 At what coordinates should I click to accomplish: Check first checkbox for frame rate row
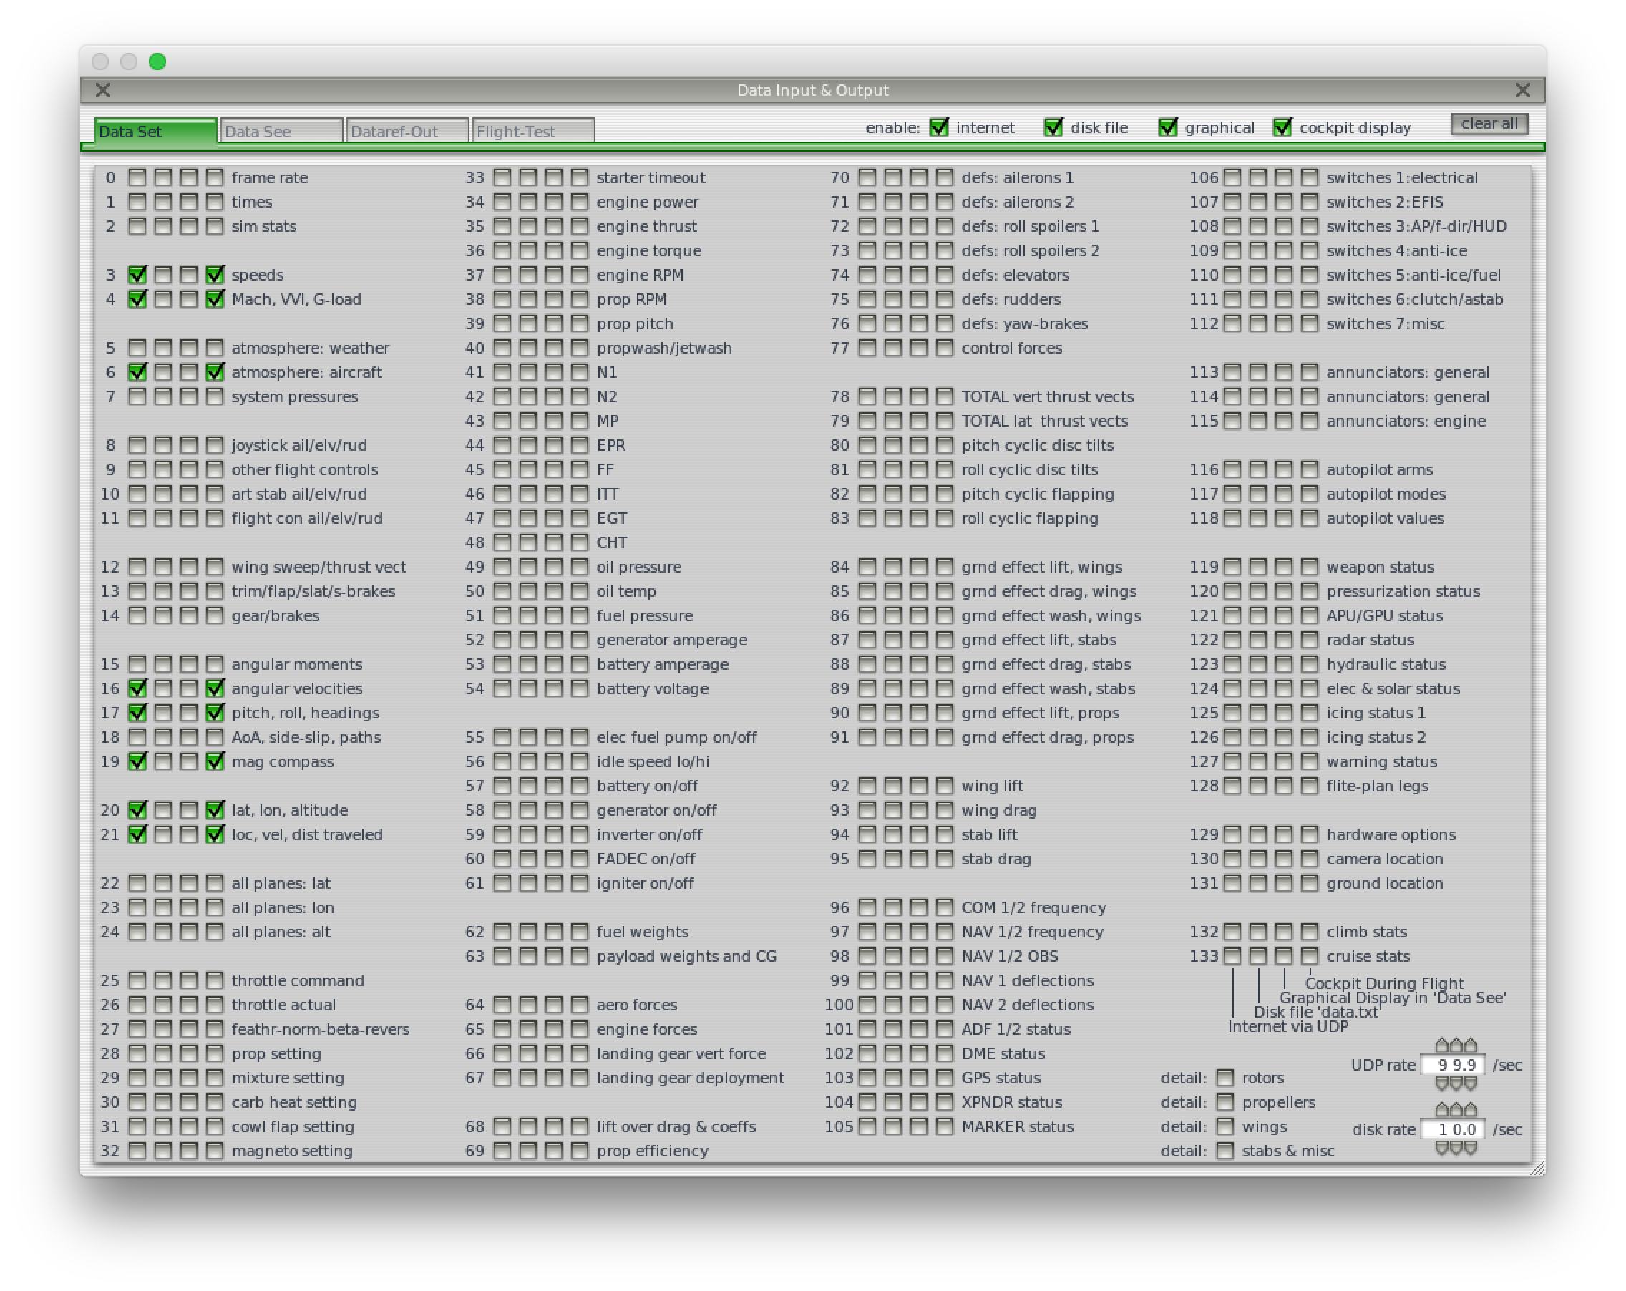[x=137, y=178]
